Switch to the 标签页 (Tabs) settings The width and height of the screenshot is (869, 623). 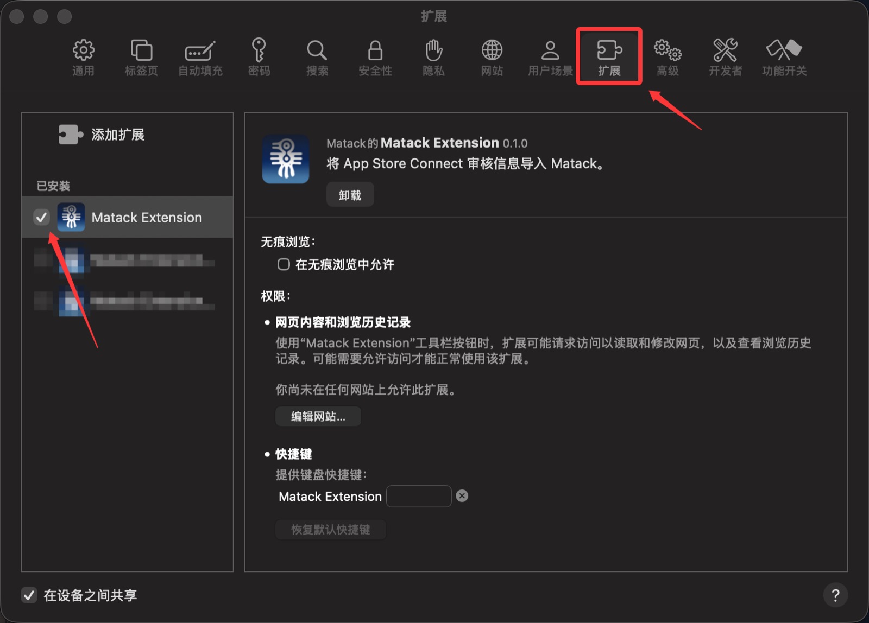(x=141, y=57)
